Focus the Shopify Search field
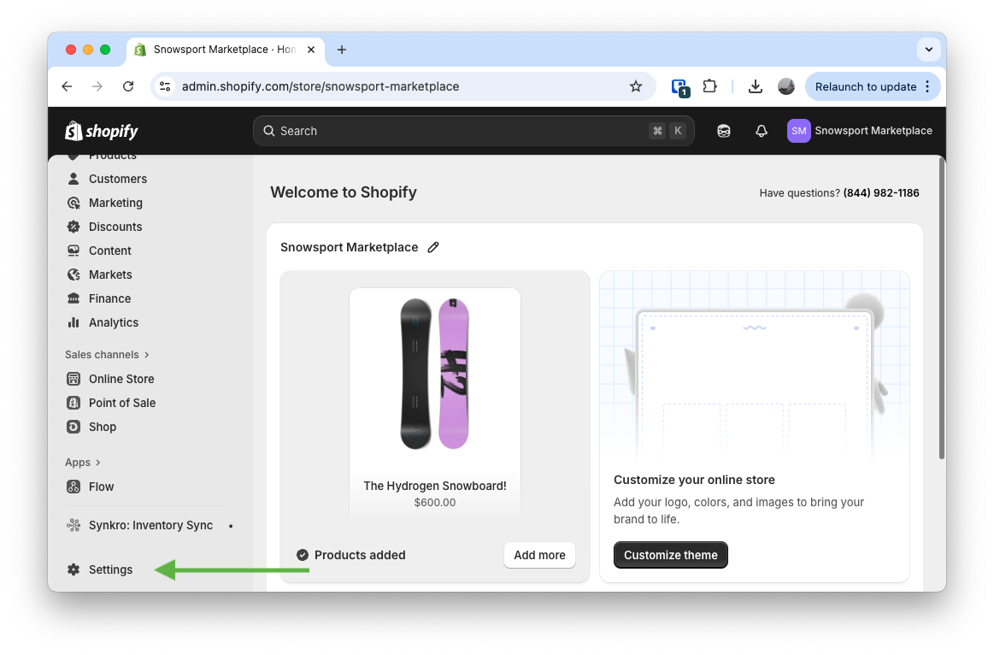The width and height of the screenshot is (994, 655). tap(473, 131)
